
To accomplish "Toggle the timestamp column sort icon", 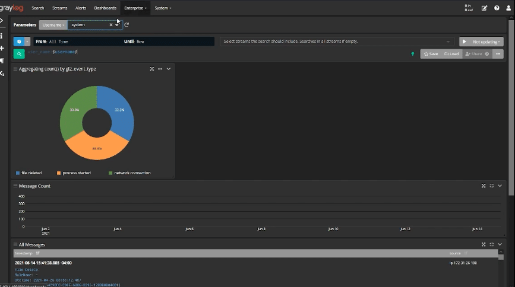I will point(37,253).
